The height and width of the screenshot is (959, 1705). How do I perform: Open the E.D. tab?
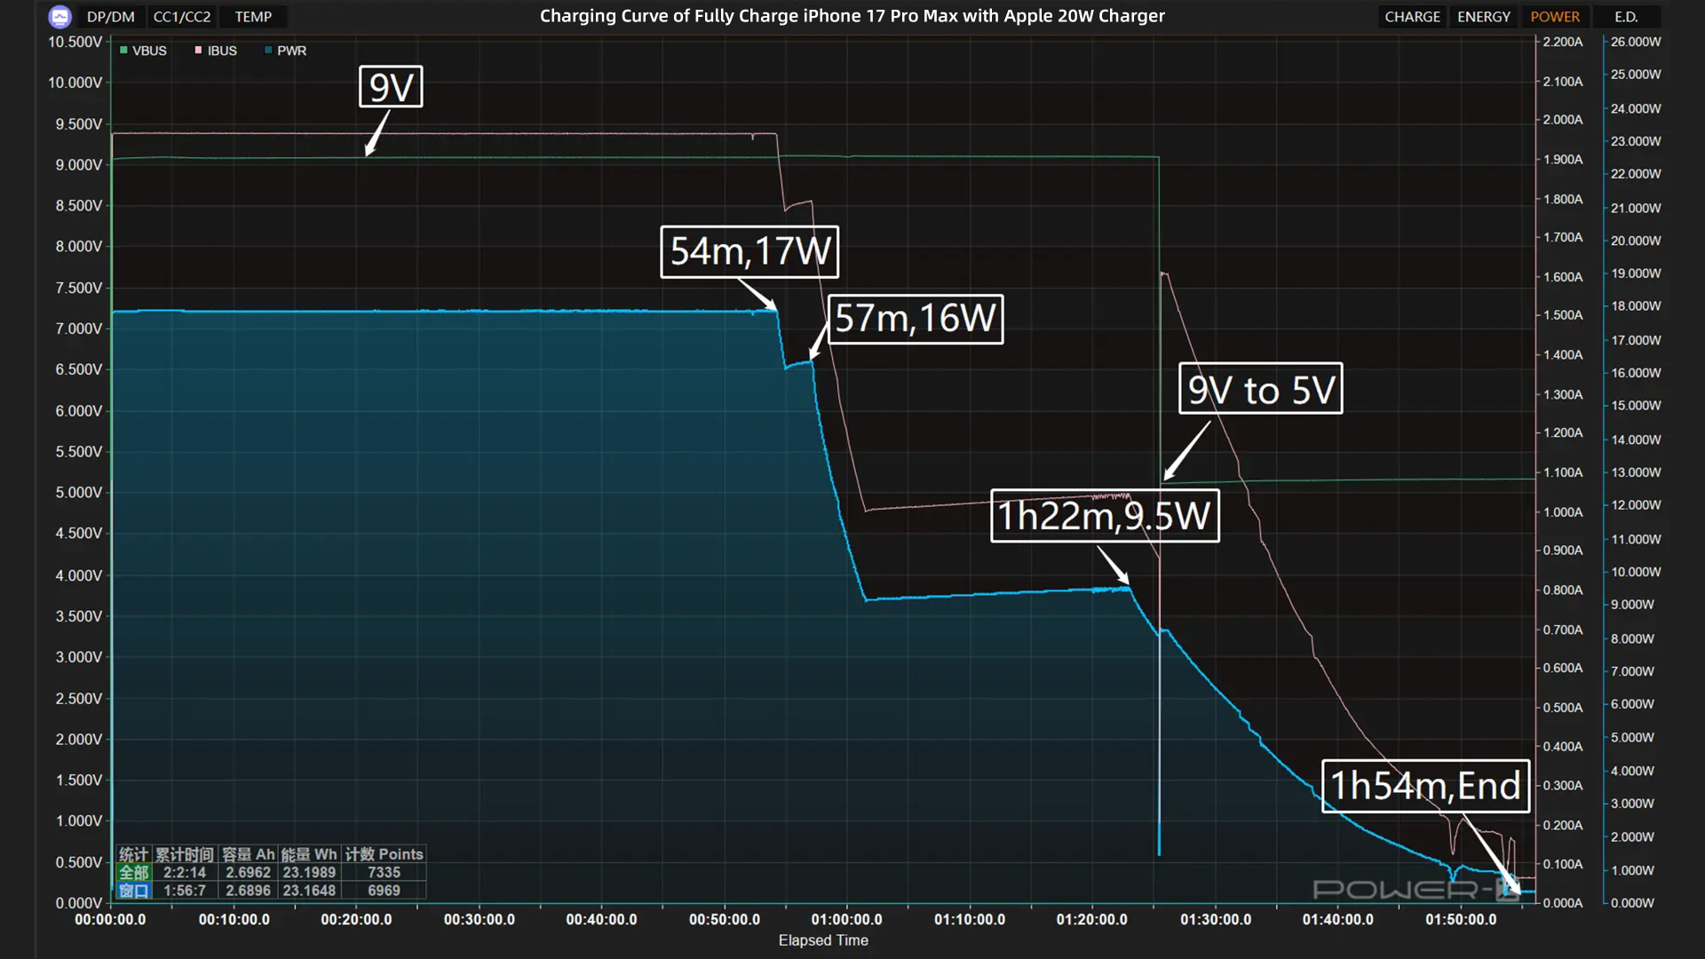1626,16
